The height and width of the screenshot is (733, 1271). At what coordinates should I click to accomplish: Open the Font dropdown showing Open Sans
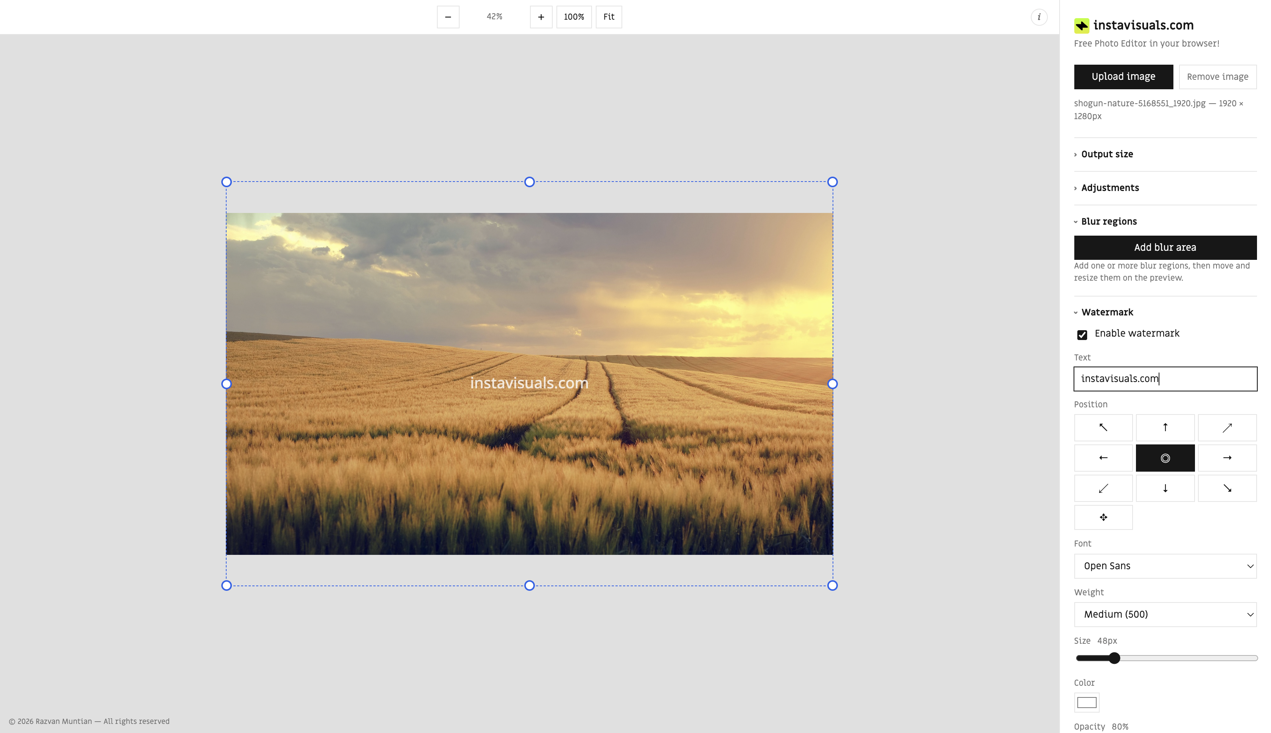point(1165,566)
